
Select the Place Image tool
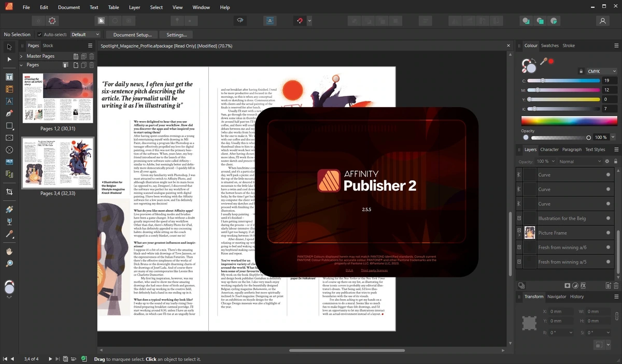point(9,162)
